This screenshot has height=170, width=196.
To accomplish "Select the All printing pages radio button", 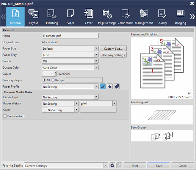I will [x=44, y=80].
